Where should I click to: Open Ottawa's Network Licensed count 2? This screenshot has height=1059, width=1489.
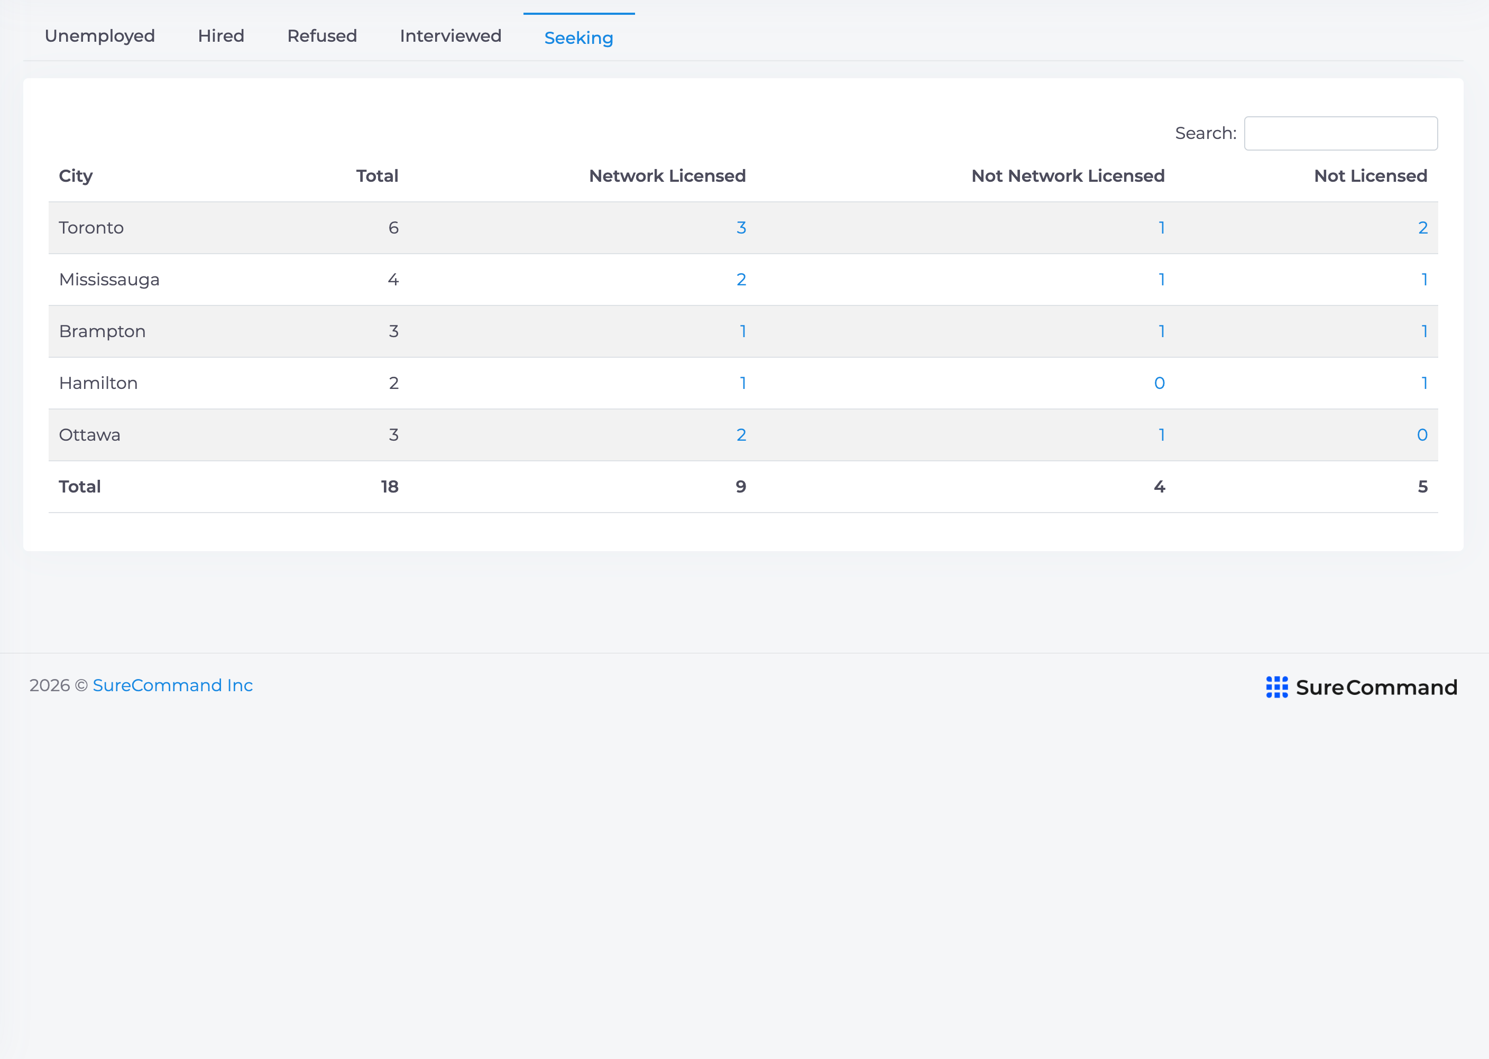741,435
